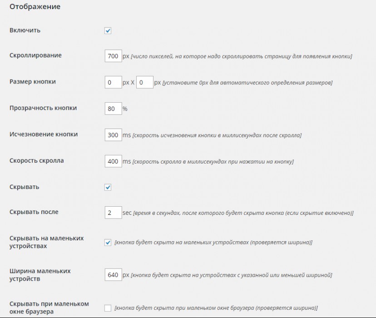Click the Отображение section heading
Viewport: 376px width, 318px height.
[35, 7]
